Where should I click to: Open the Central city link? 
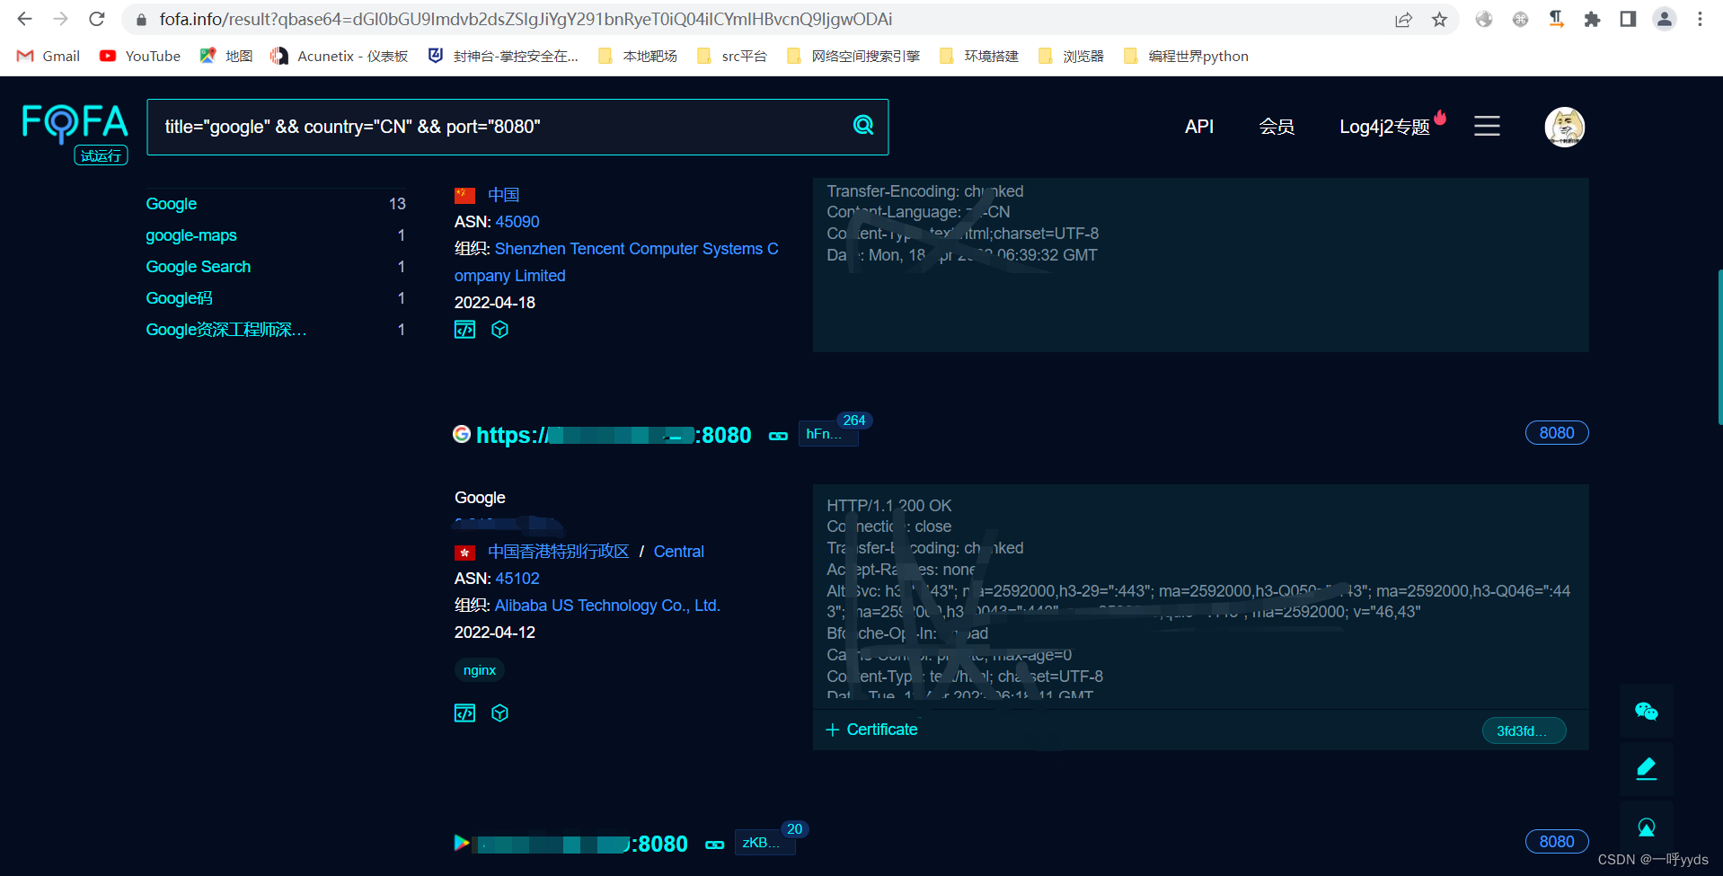coord(679,552)
